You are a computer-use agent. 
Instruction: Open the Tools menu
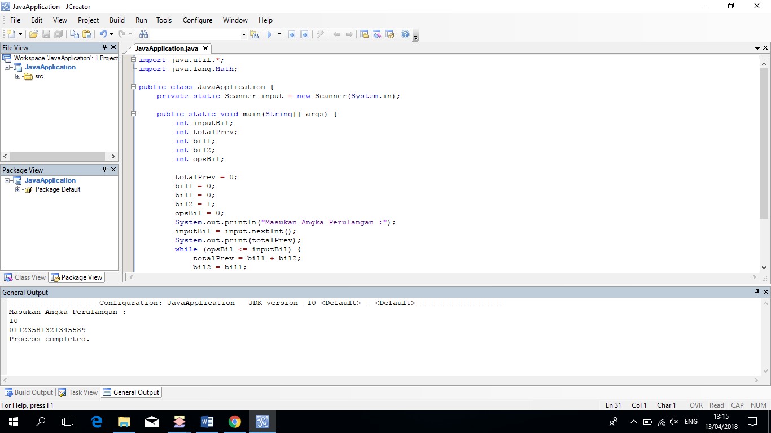(x=164, y=20)
